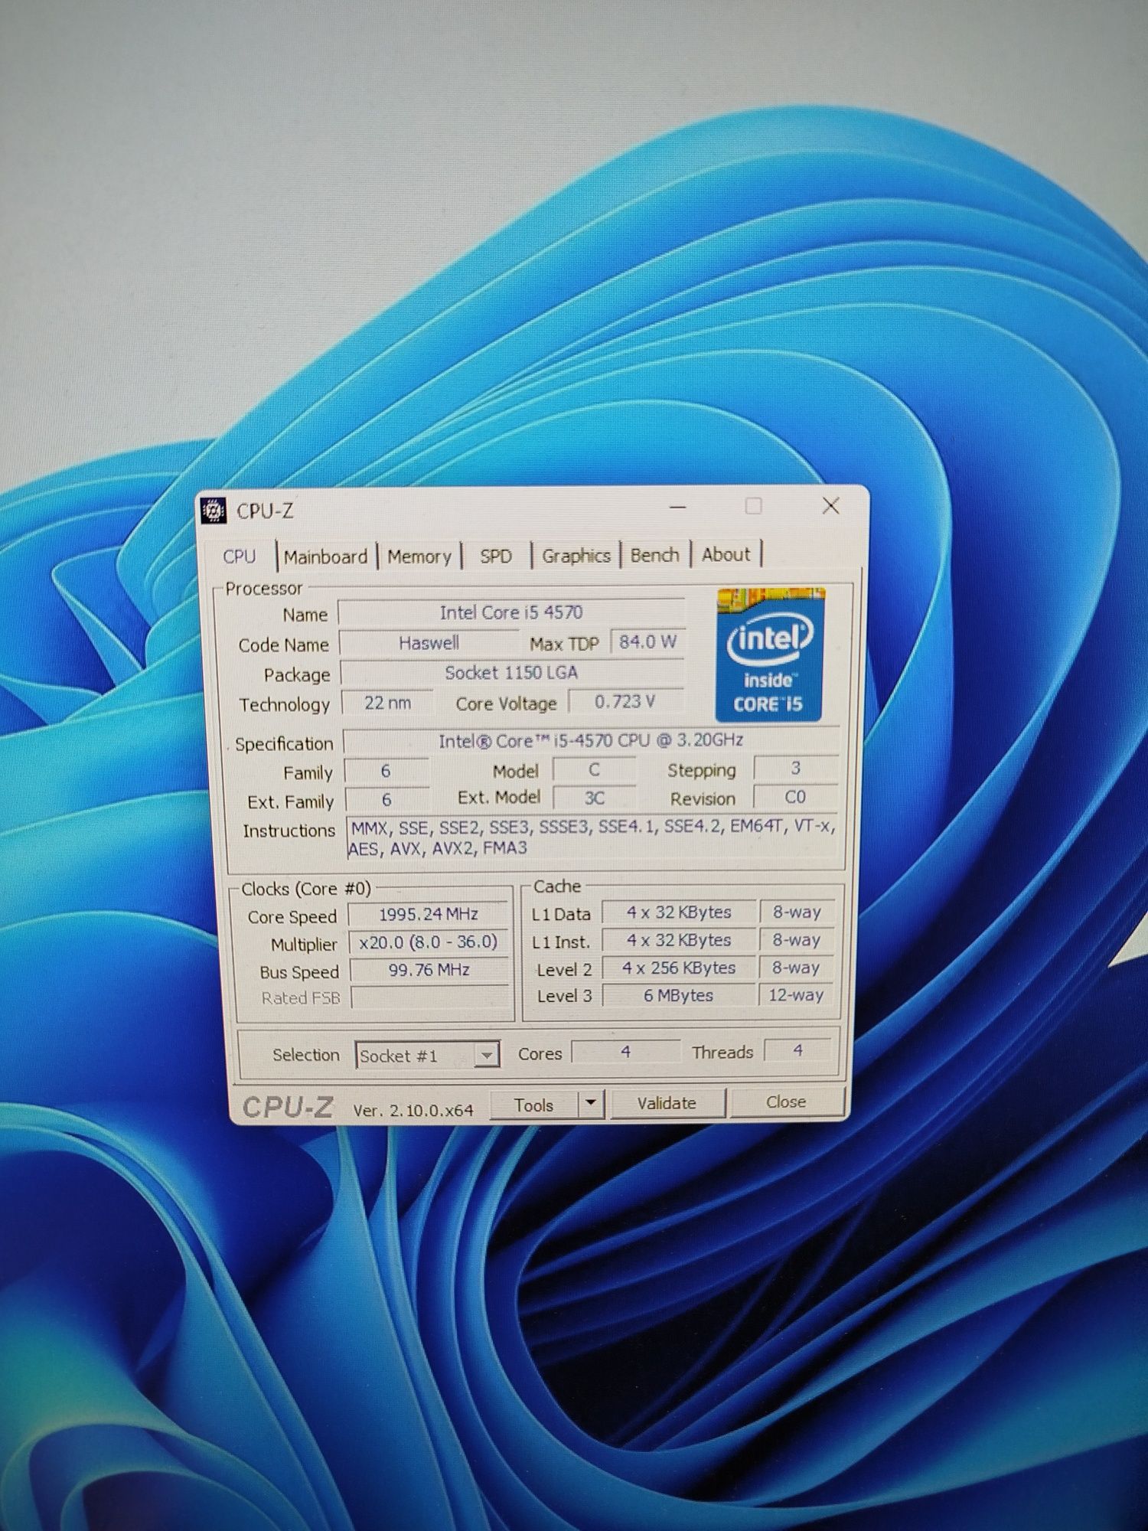The height and width of the screenshot is (1531, 1148).
Task: Click the Technology value 22 nm
Action: coord(387,703)
